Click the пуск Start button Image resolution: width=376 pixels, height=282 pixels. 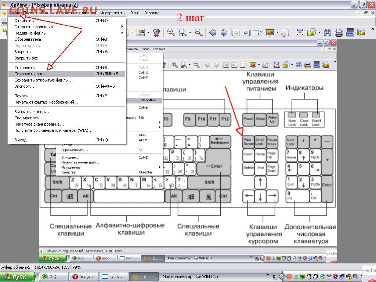tap(18, 276)
